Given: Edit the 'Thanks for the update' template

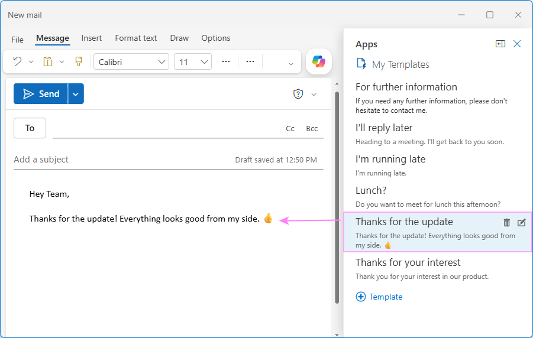Looking at the screenshot, I should click(521, 223).
